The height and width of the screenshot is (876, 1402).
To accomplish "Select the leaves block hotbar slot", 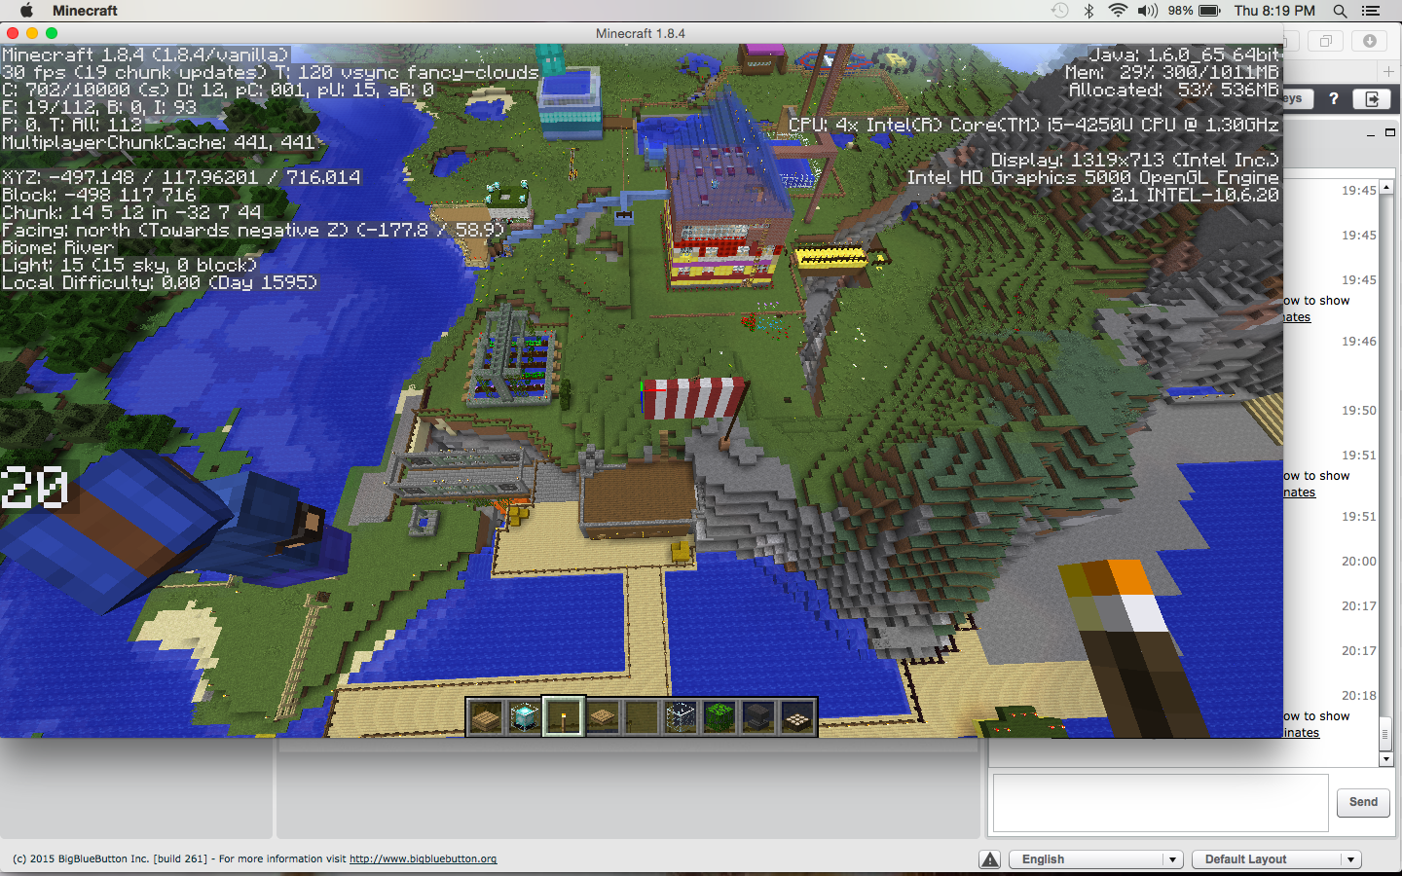I will (719, 717).
